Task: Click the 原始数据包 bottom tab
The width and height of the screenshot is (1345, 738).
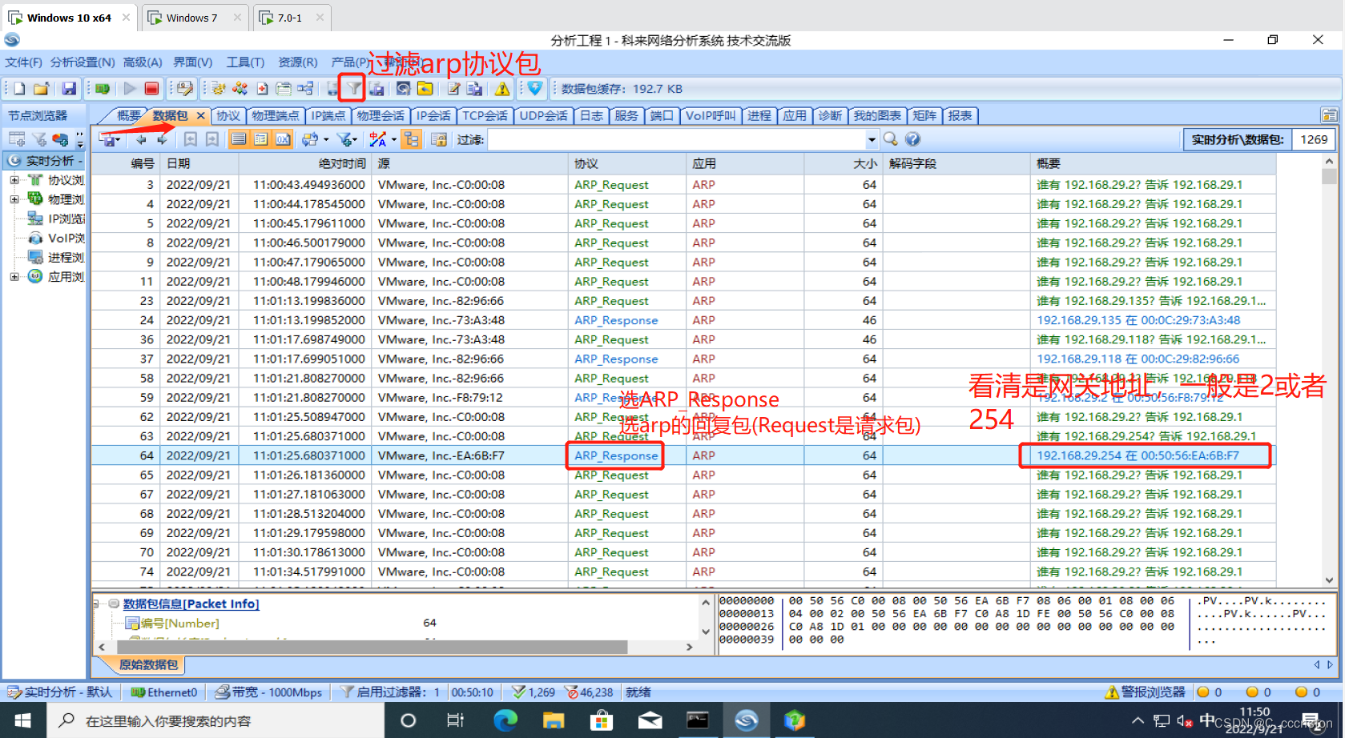Action: [148, 664]
